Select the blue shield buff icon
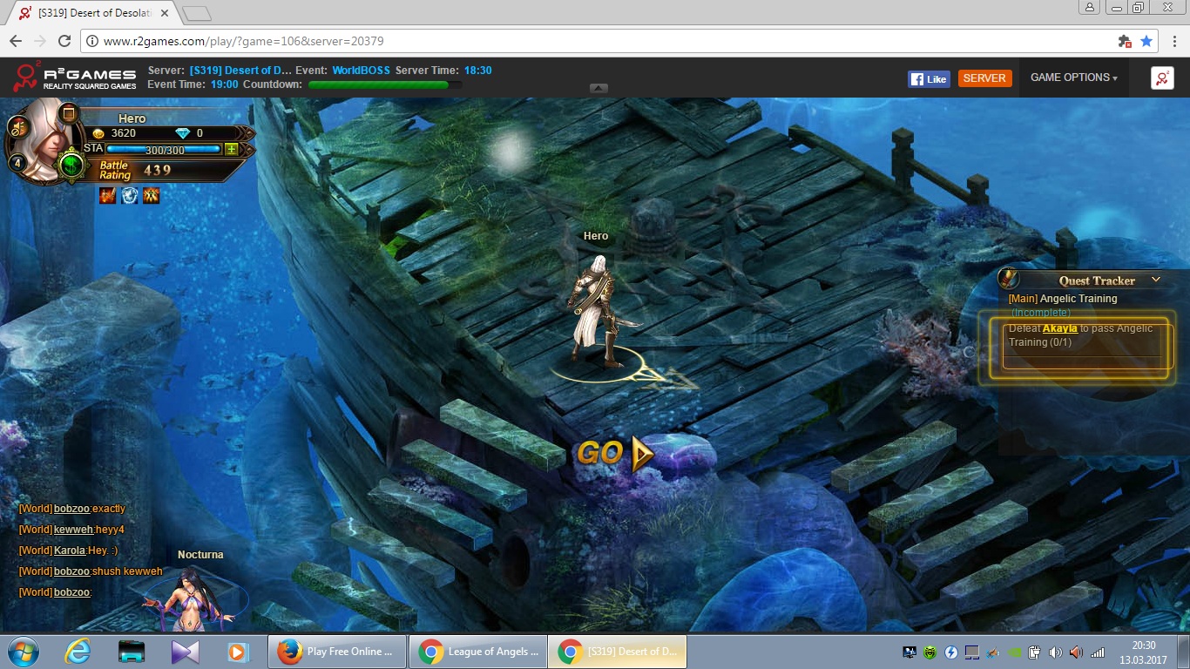1190x669 pixels. 130,195
